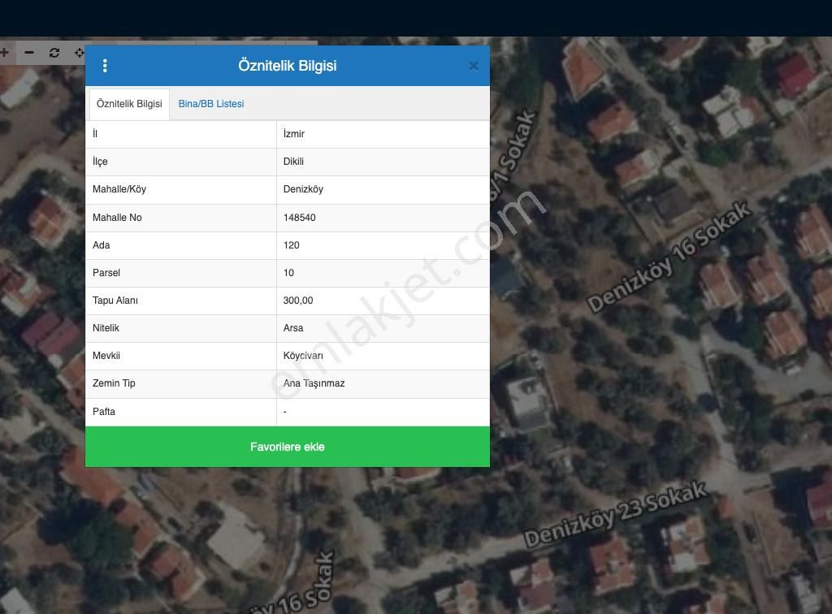The width and height of the screenshot is (832, 614).
Task: Click the zoom in plus icon
Action: click(x=5, y=53)
